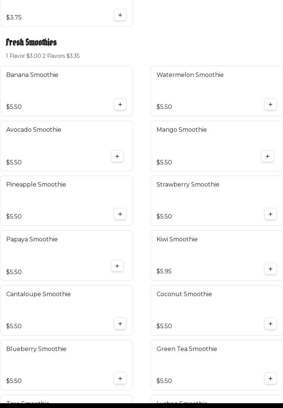The height and width of the screenshot is (408, 283).
Task: Add the $5.95 Kiwi Smoothie
Action: tap(271, 269)
